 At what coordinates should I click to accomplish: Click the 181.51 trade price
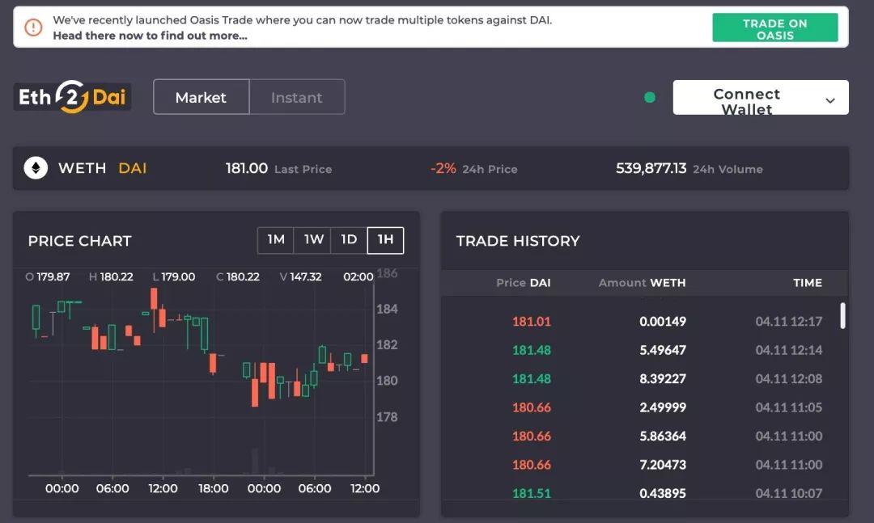point(531,493)
